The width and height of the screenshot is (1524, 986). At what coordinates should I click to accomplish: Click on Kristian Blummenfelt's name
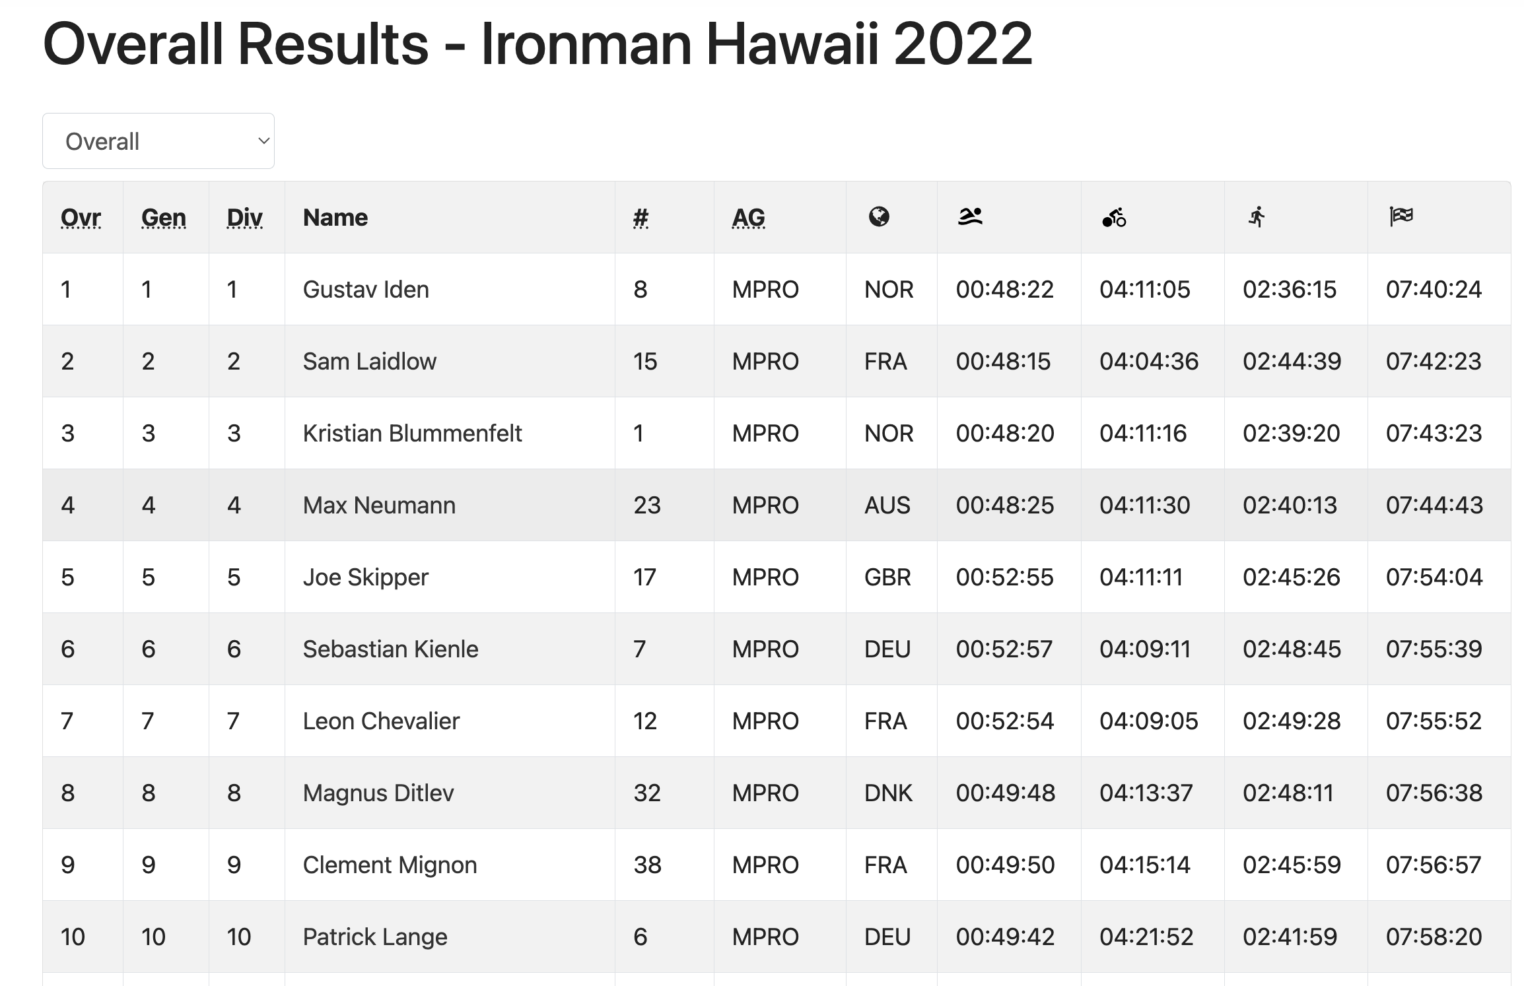pyautogui.click(x=412, y=433)
